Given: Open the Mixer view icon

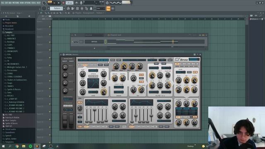Looking at the screenshot, I should (82, 8).
